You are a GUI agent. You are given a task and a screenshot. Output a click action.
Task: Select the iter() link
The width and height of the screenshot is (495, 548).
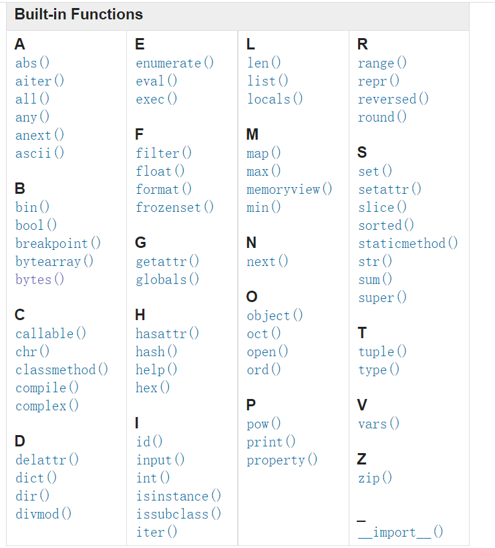(156, 532)
